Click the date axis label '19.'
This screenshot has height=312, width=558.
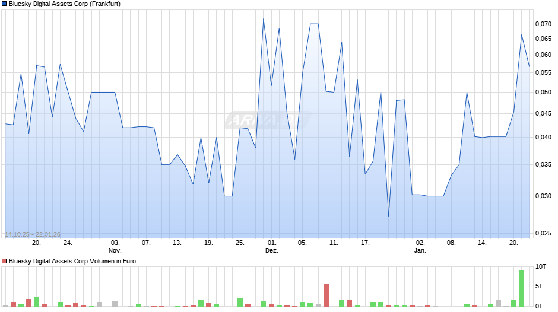[x=208, y=243]
